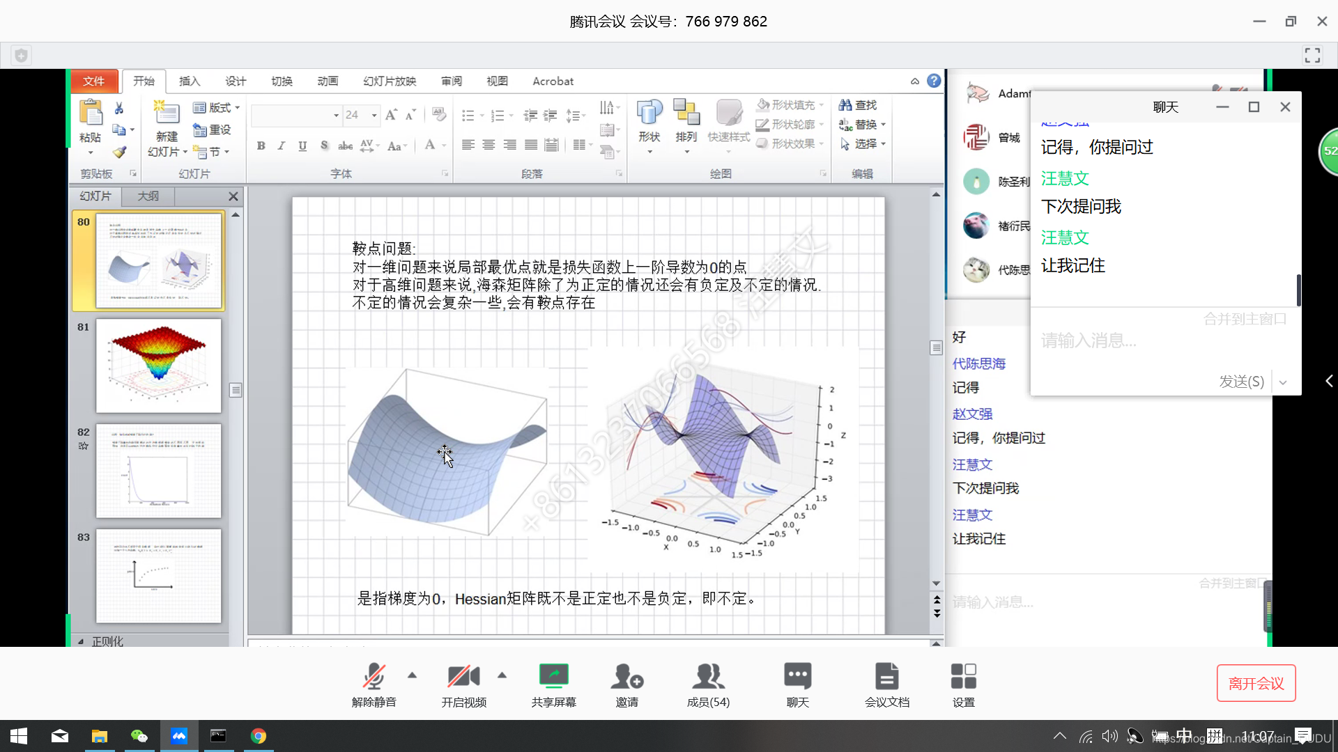Click the shield security icon at top left
This screenshot has width=1338, height=752.
22,55
